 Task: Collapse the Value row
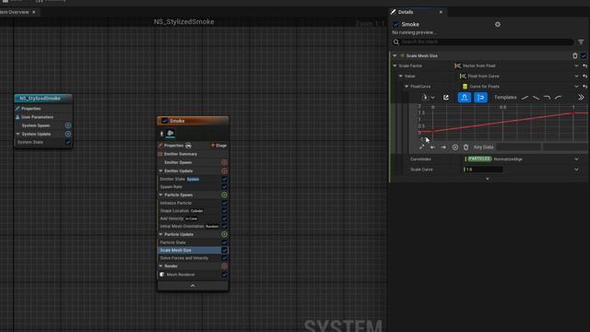pyautogui.click(x=401, y=76)
